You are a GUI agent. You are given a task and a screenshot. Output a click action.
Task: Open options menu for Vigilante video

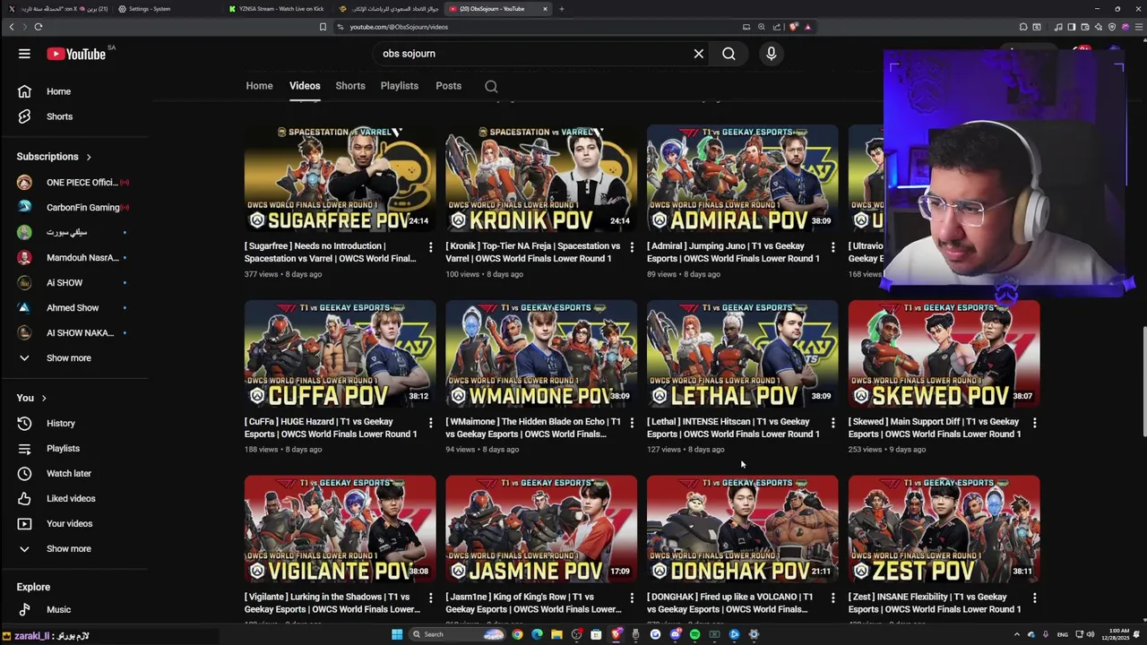[x=431, y=598]
